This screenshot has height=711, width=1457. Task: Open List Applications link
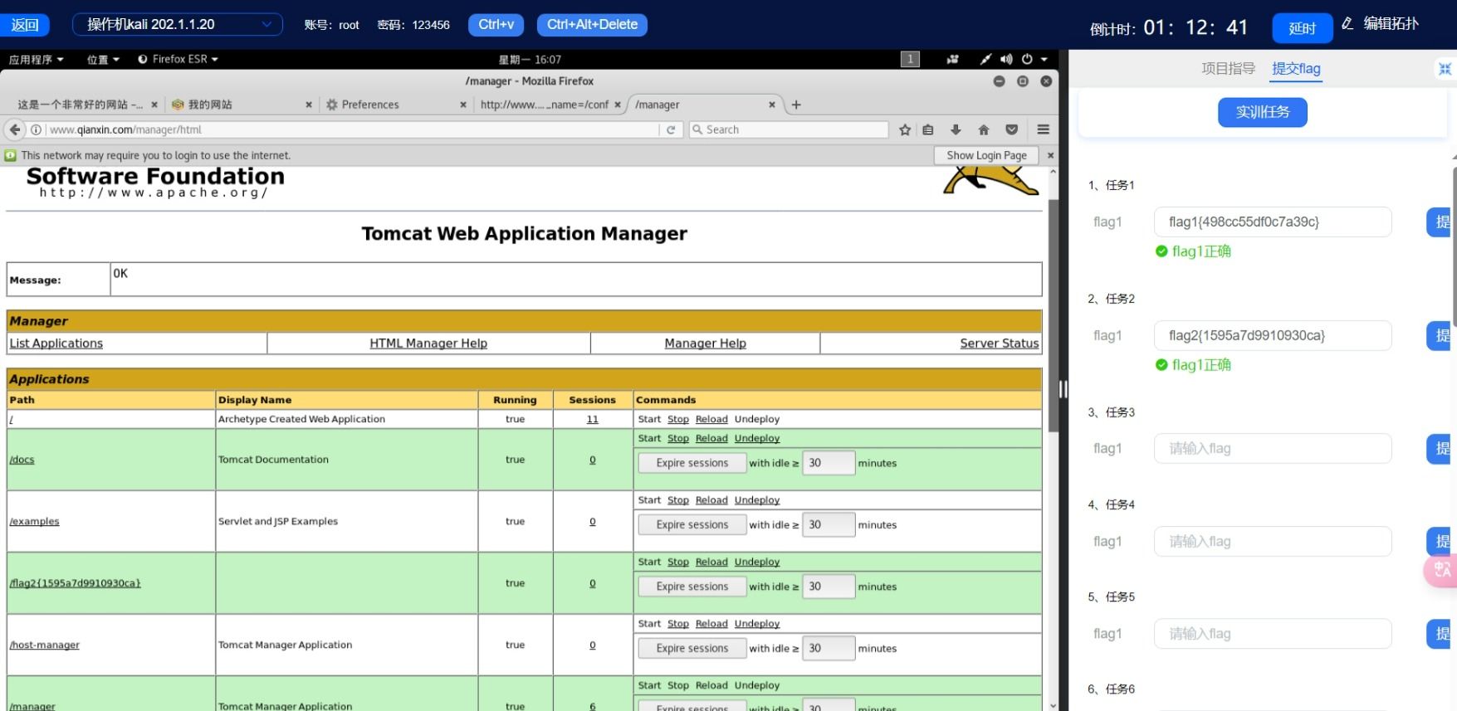pyautogui.click(x=56, y=343)
